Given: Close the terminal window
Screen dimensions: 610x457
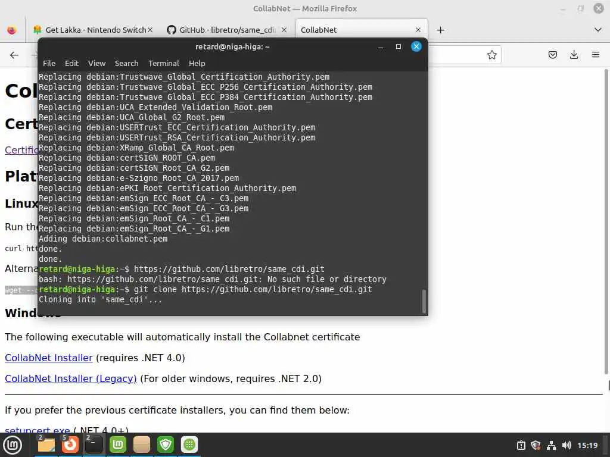Looking at the screenshot, I should click(x=416, y=46).
